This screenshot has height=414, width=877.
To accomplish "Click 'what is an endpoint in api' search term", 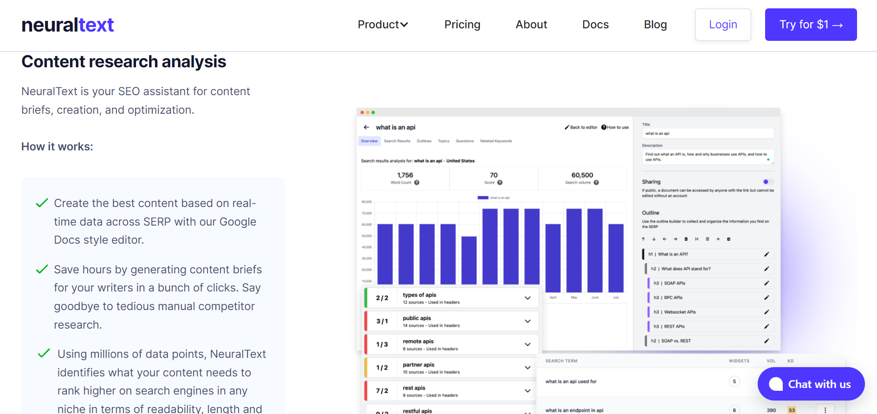I will coord(574,410).
